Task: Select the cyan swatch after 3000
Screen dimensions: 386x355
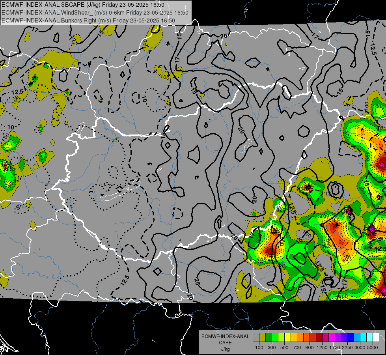Action: (364, 338)
